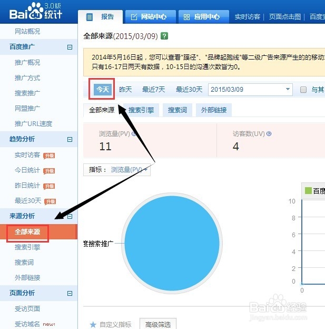Open 搜索推广 in the sidebar

coord(27,93)
